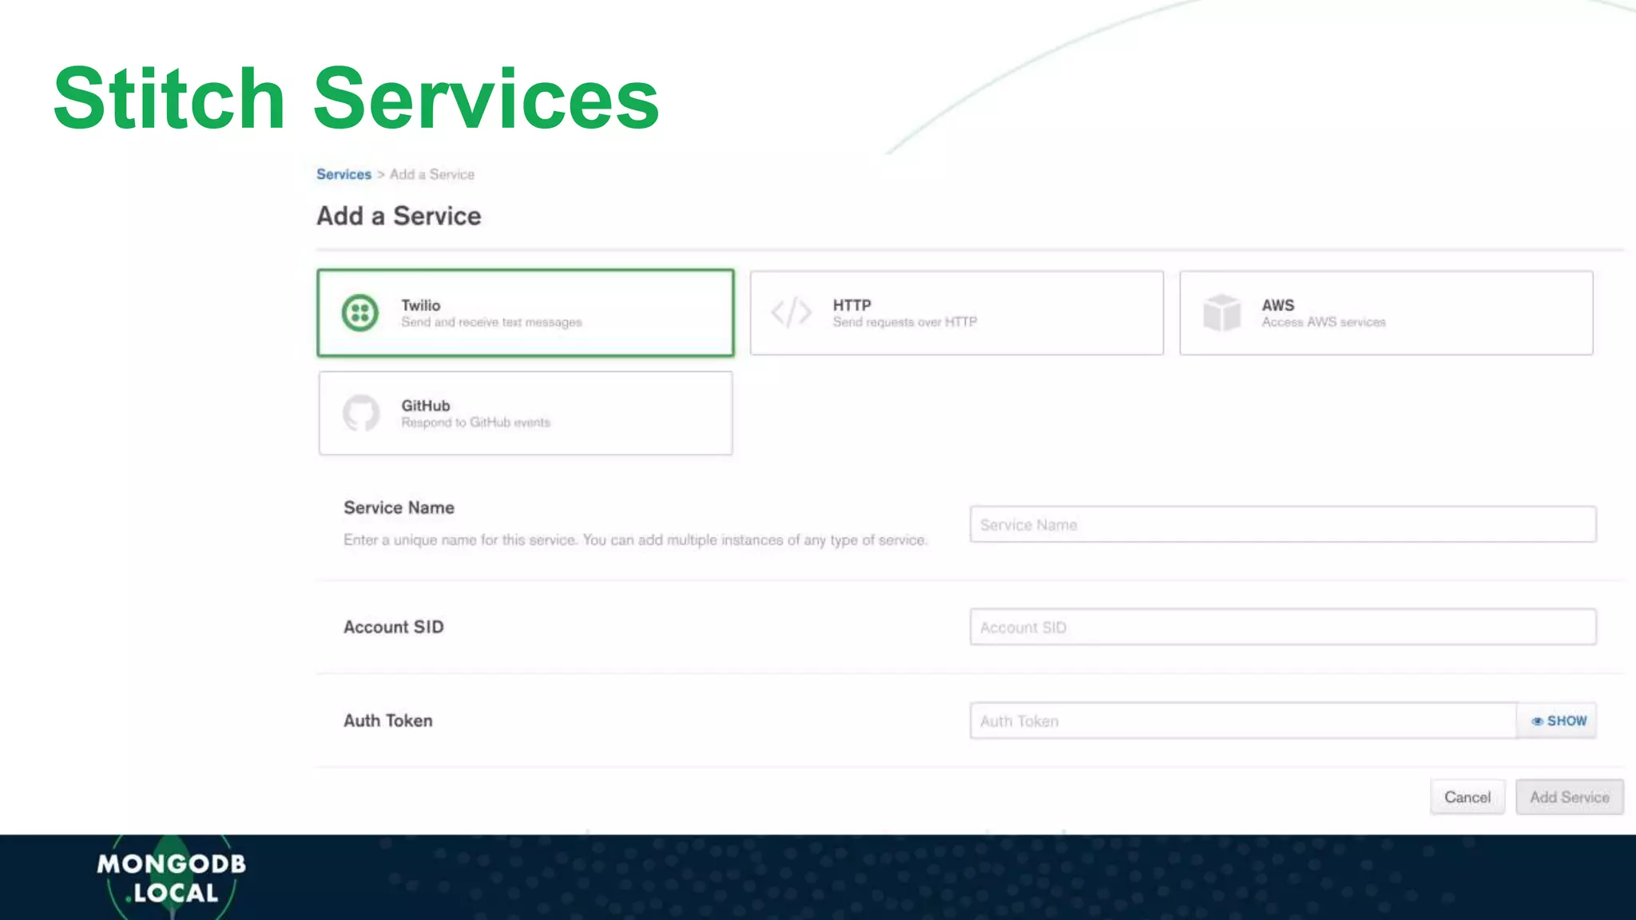Click 'Respond to GitHub events' description
The image size is (1636, 920).
click(x=475, y=422)
